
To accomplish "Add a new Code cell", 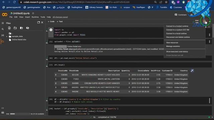I will pyautogui.click(x=51, y=21).
